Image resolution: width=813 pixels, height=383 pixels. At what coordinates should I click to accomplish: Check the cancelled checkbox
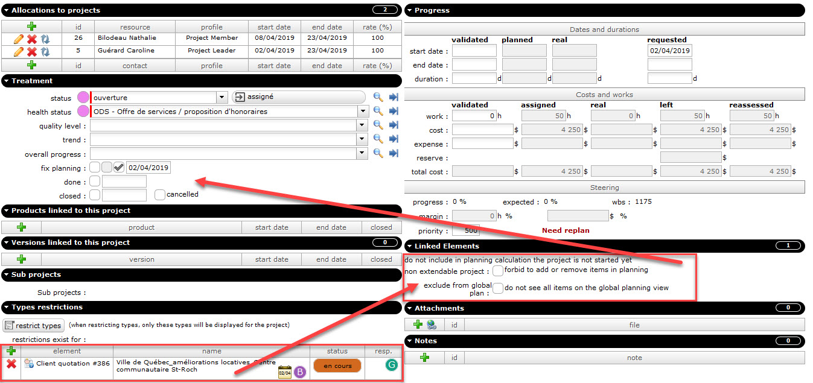[x=159, y=195]
